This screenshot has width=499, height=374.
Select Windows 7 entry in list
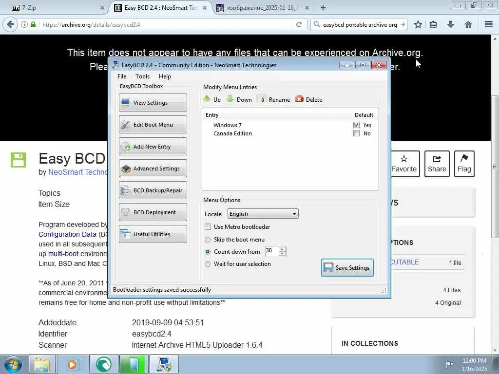point(227,125)
